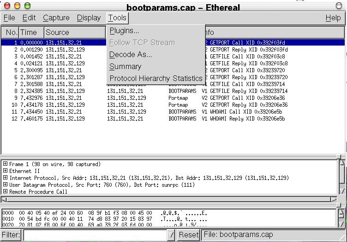The image size is (347, 242).
Task: Open the filter history dropdown arrow
Action: (171, 235)
